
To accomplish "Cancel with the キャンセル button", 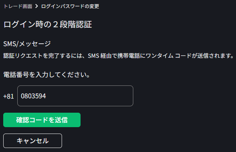I will click(33, 141).
